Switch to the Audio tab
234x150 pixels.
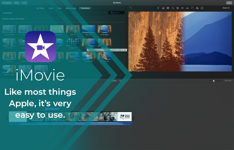[x=51, y=8]
